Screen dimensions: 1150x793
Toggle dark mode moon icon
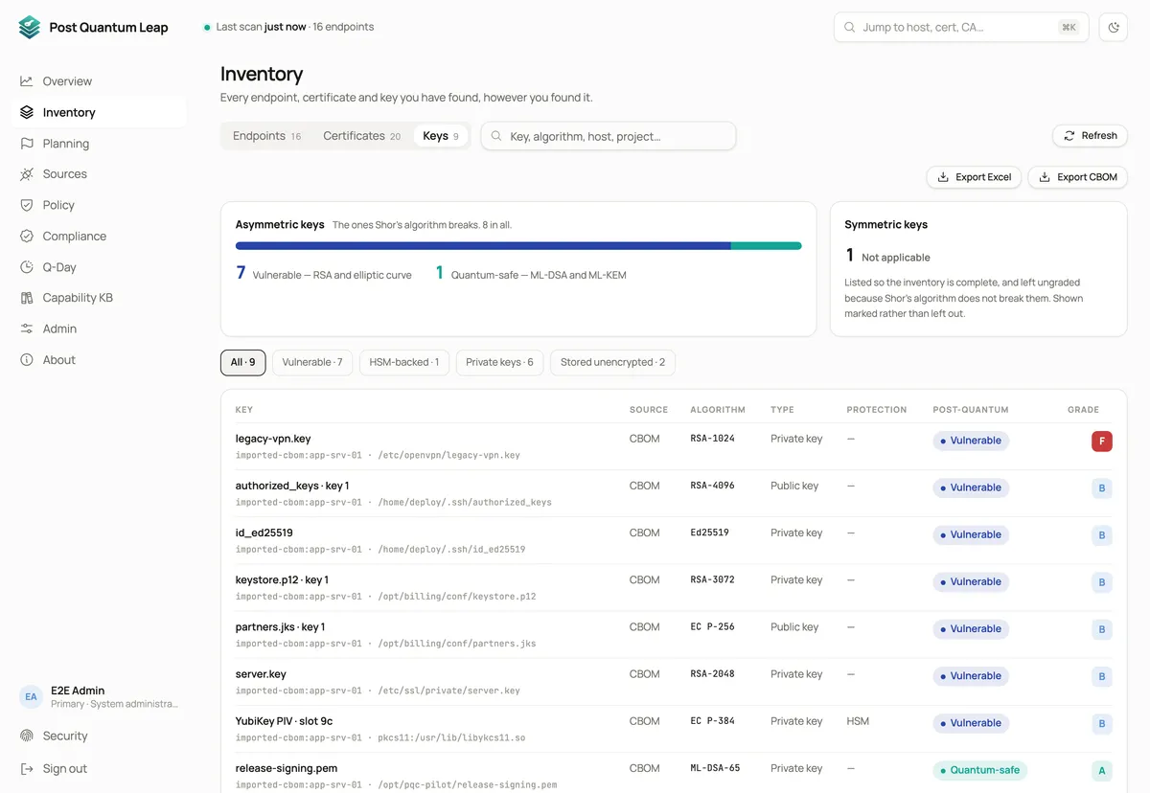coord(1114,28)
